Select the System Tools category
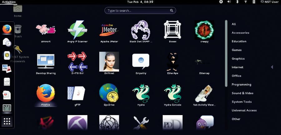Screen dimensions: 281x135 (x=242, y=102)
